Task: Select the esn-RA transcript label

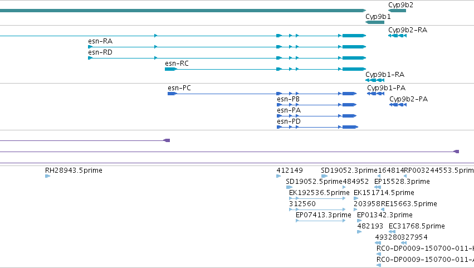Action: point(100,41)
